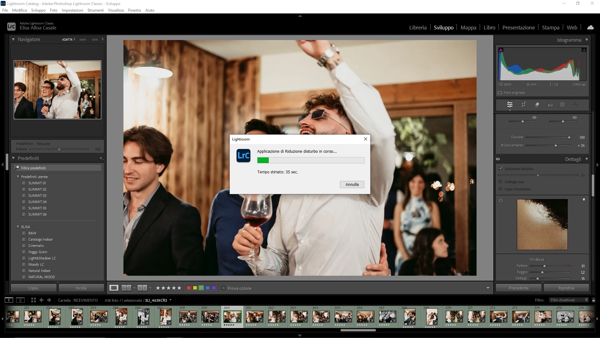Viewport: 600px width, 338px height.
Task: Click the cloud sync status icon
Action: click(590, 28)
